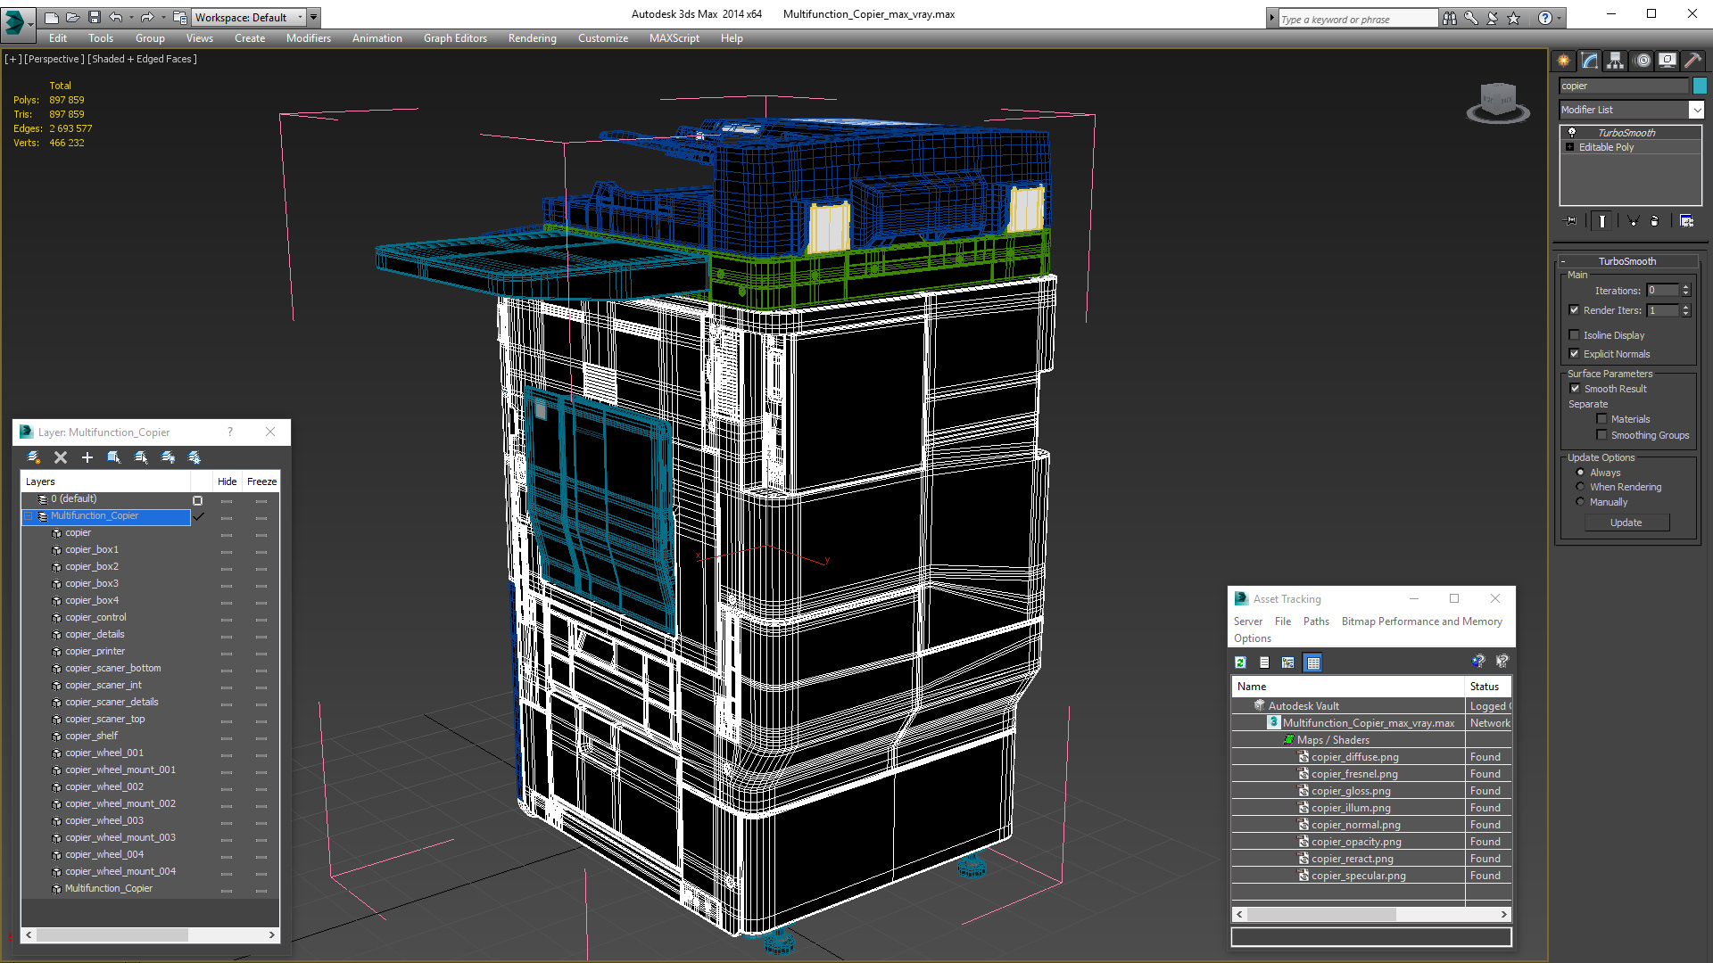Click the layer settings gear icon
The height and width of the screenshot is (963, 1713).
coord(195,457)
